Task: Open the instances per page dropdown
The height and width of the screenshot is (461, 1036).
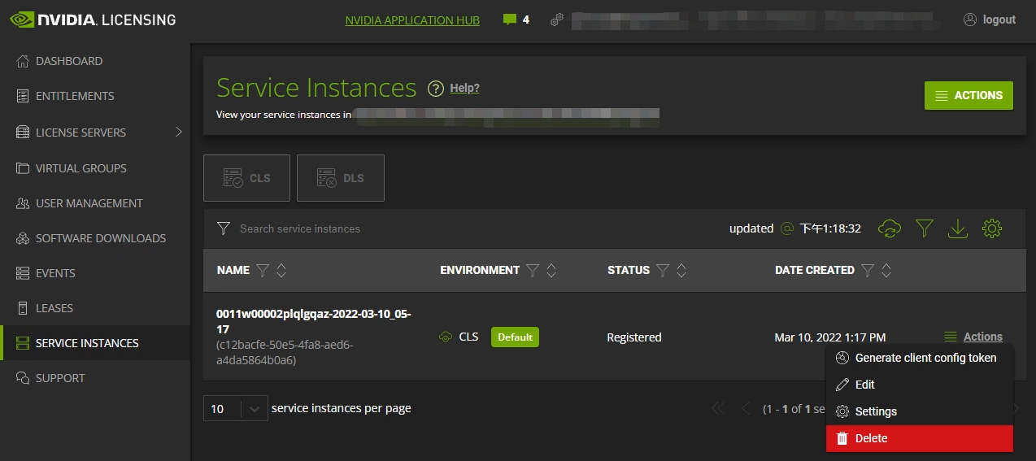Action: pyautogui.click(x=236, y=409)
